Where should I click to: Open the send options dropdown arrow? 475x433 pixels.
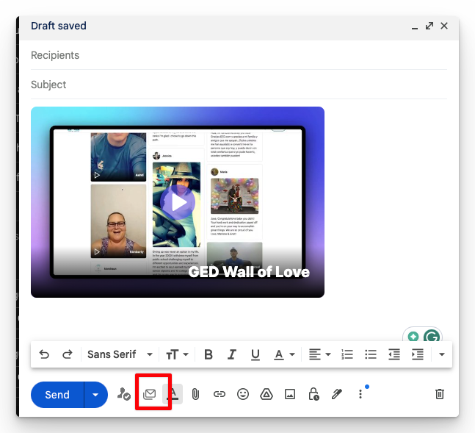95,395
